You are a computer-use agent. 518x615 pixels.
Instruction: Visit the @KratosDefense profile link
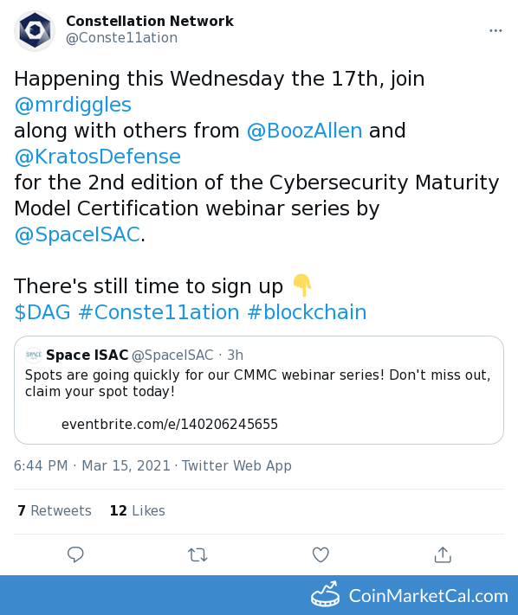click(x=97, y=157)
